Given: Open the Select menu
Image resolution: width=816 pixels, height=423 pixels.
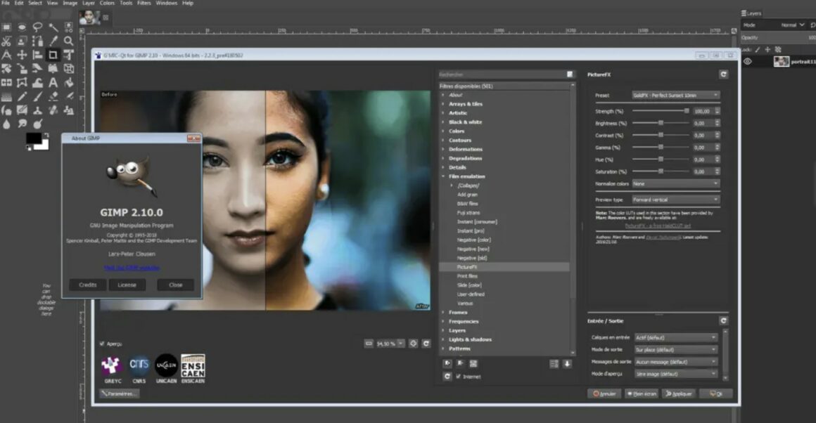Looking at the screenshot, I should (x=35, y=3).
